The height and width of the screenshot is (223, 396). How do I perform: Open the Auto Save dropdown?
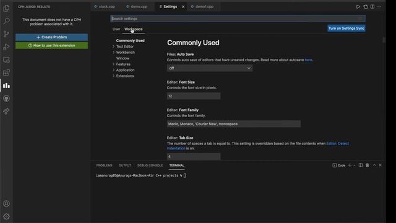210,68
